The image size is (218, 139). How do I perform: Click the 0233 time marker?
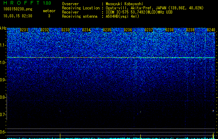point(66,30)
